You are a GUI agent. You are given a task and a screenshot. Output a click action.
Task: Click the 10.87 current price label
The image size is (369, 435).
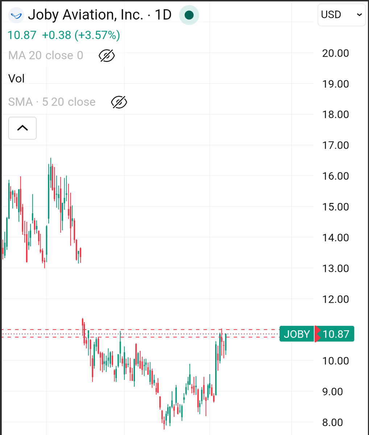[336, 334]
